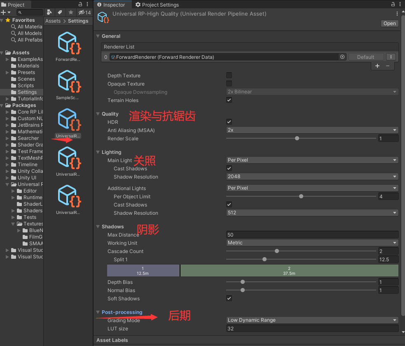Click the Render Scale slider handle
This screenshot has height=346, width=405.
[x=297, y=138]
